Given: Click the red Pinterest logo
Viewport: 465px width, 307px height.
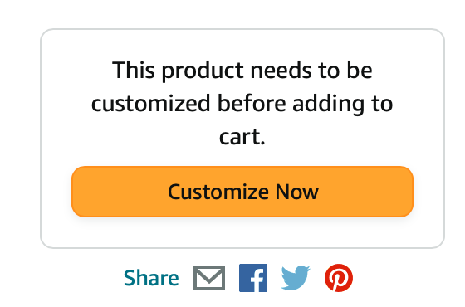Looking at the screenshot, I should point(339,278).
